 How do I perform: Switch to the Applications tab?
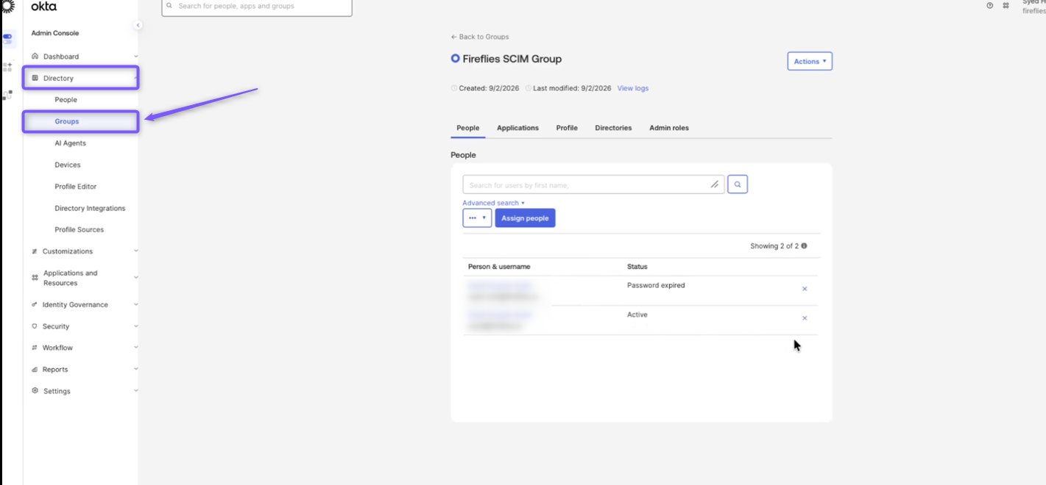coord(517,128)
